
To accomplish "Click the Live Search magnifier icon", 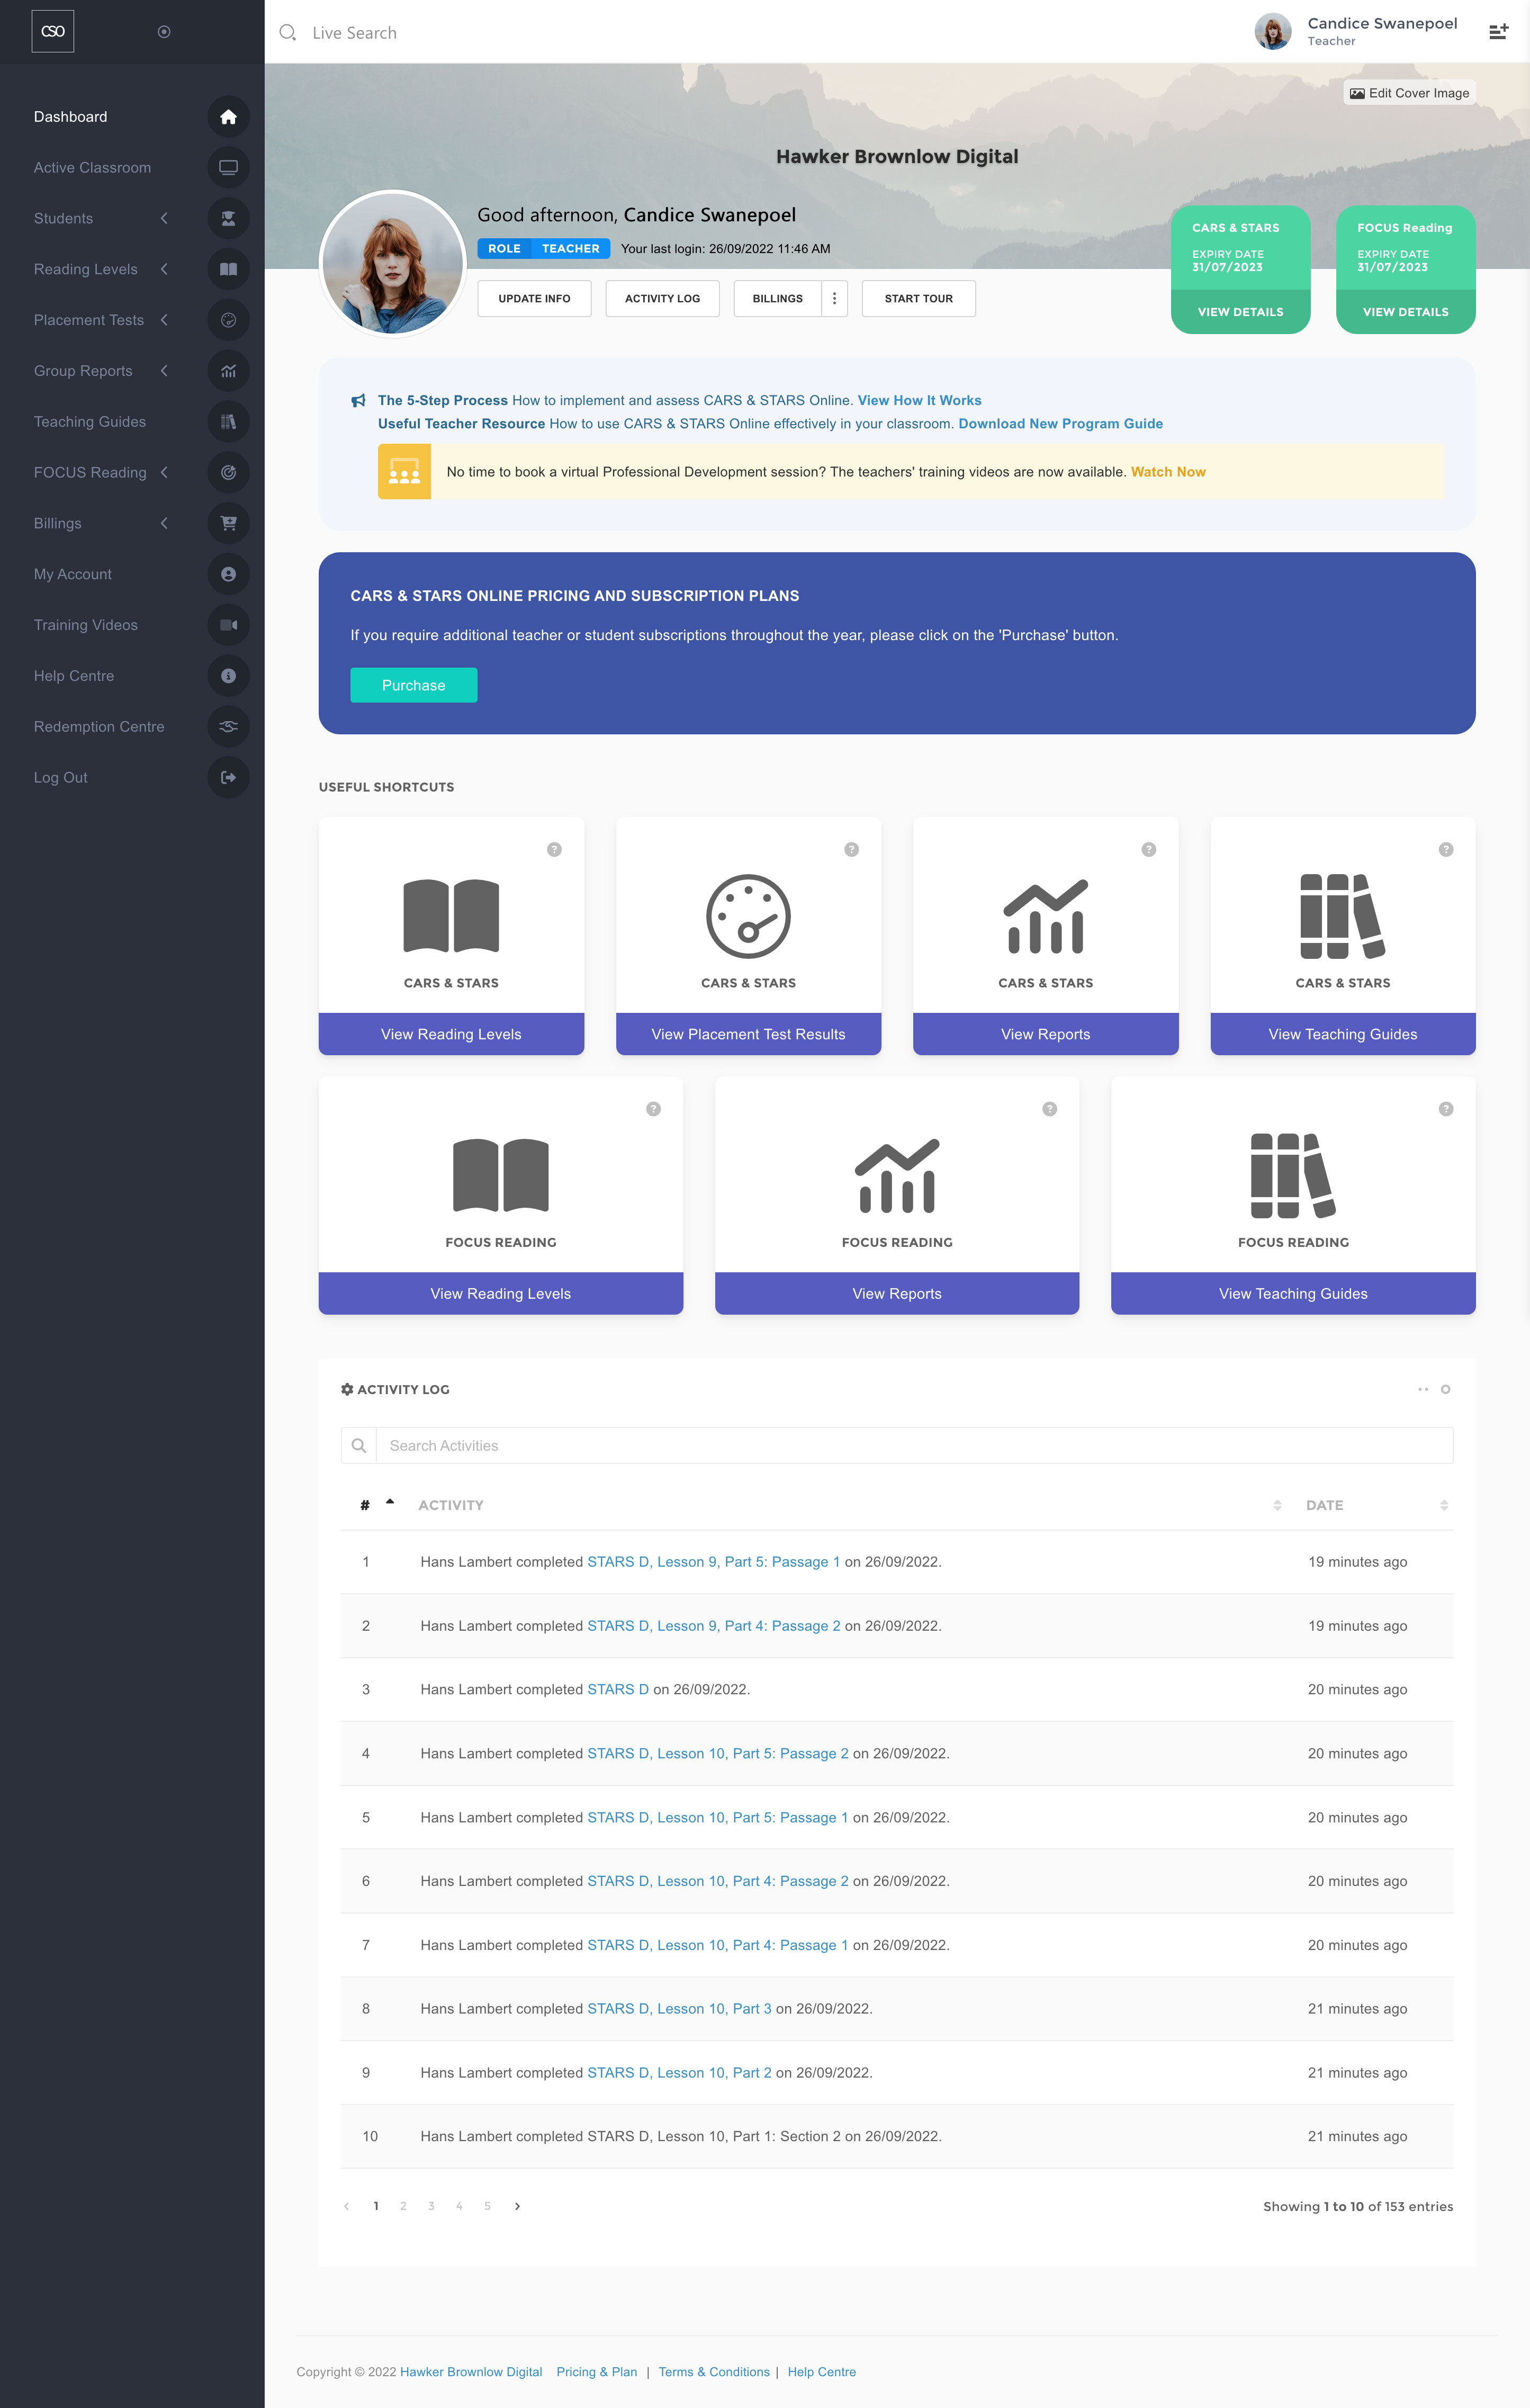I will point(288,33).
